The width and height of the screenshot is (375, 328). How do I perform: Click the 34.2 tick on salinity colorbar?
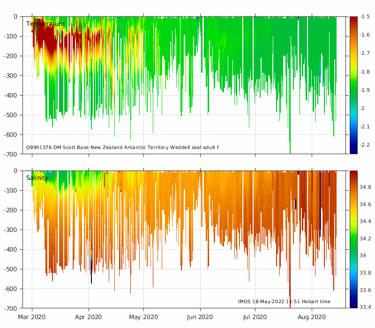(x=365, y=239)
